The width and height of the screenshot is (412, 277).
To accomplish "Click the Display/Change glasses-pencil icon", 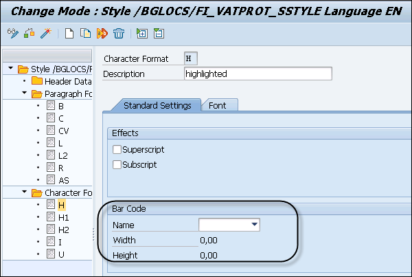I will click(x=13, y=33).
